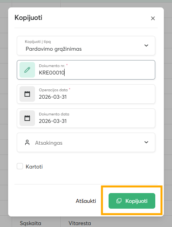Expand chevron next to Pardavimo grąžinimas
172x227 pixels.
click(x=146, y=46)
